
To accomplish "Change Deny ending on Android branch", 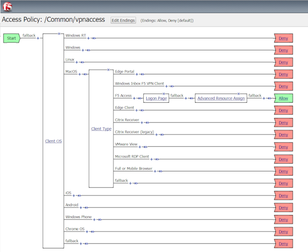I will [283, 208].
